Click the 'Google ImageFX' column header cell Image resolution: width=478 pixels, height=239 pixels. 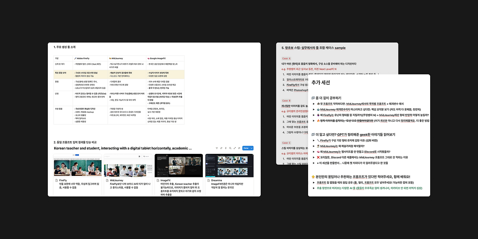(165, 58)
